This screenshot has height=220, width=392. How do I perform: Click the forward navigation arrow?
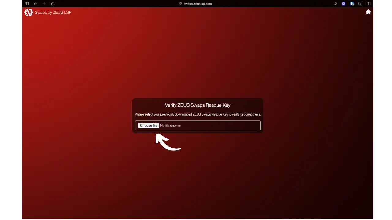coord(44,4)
